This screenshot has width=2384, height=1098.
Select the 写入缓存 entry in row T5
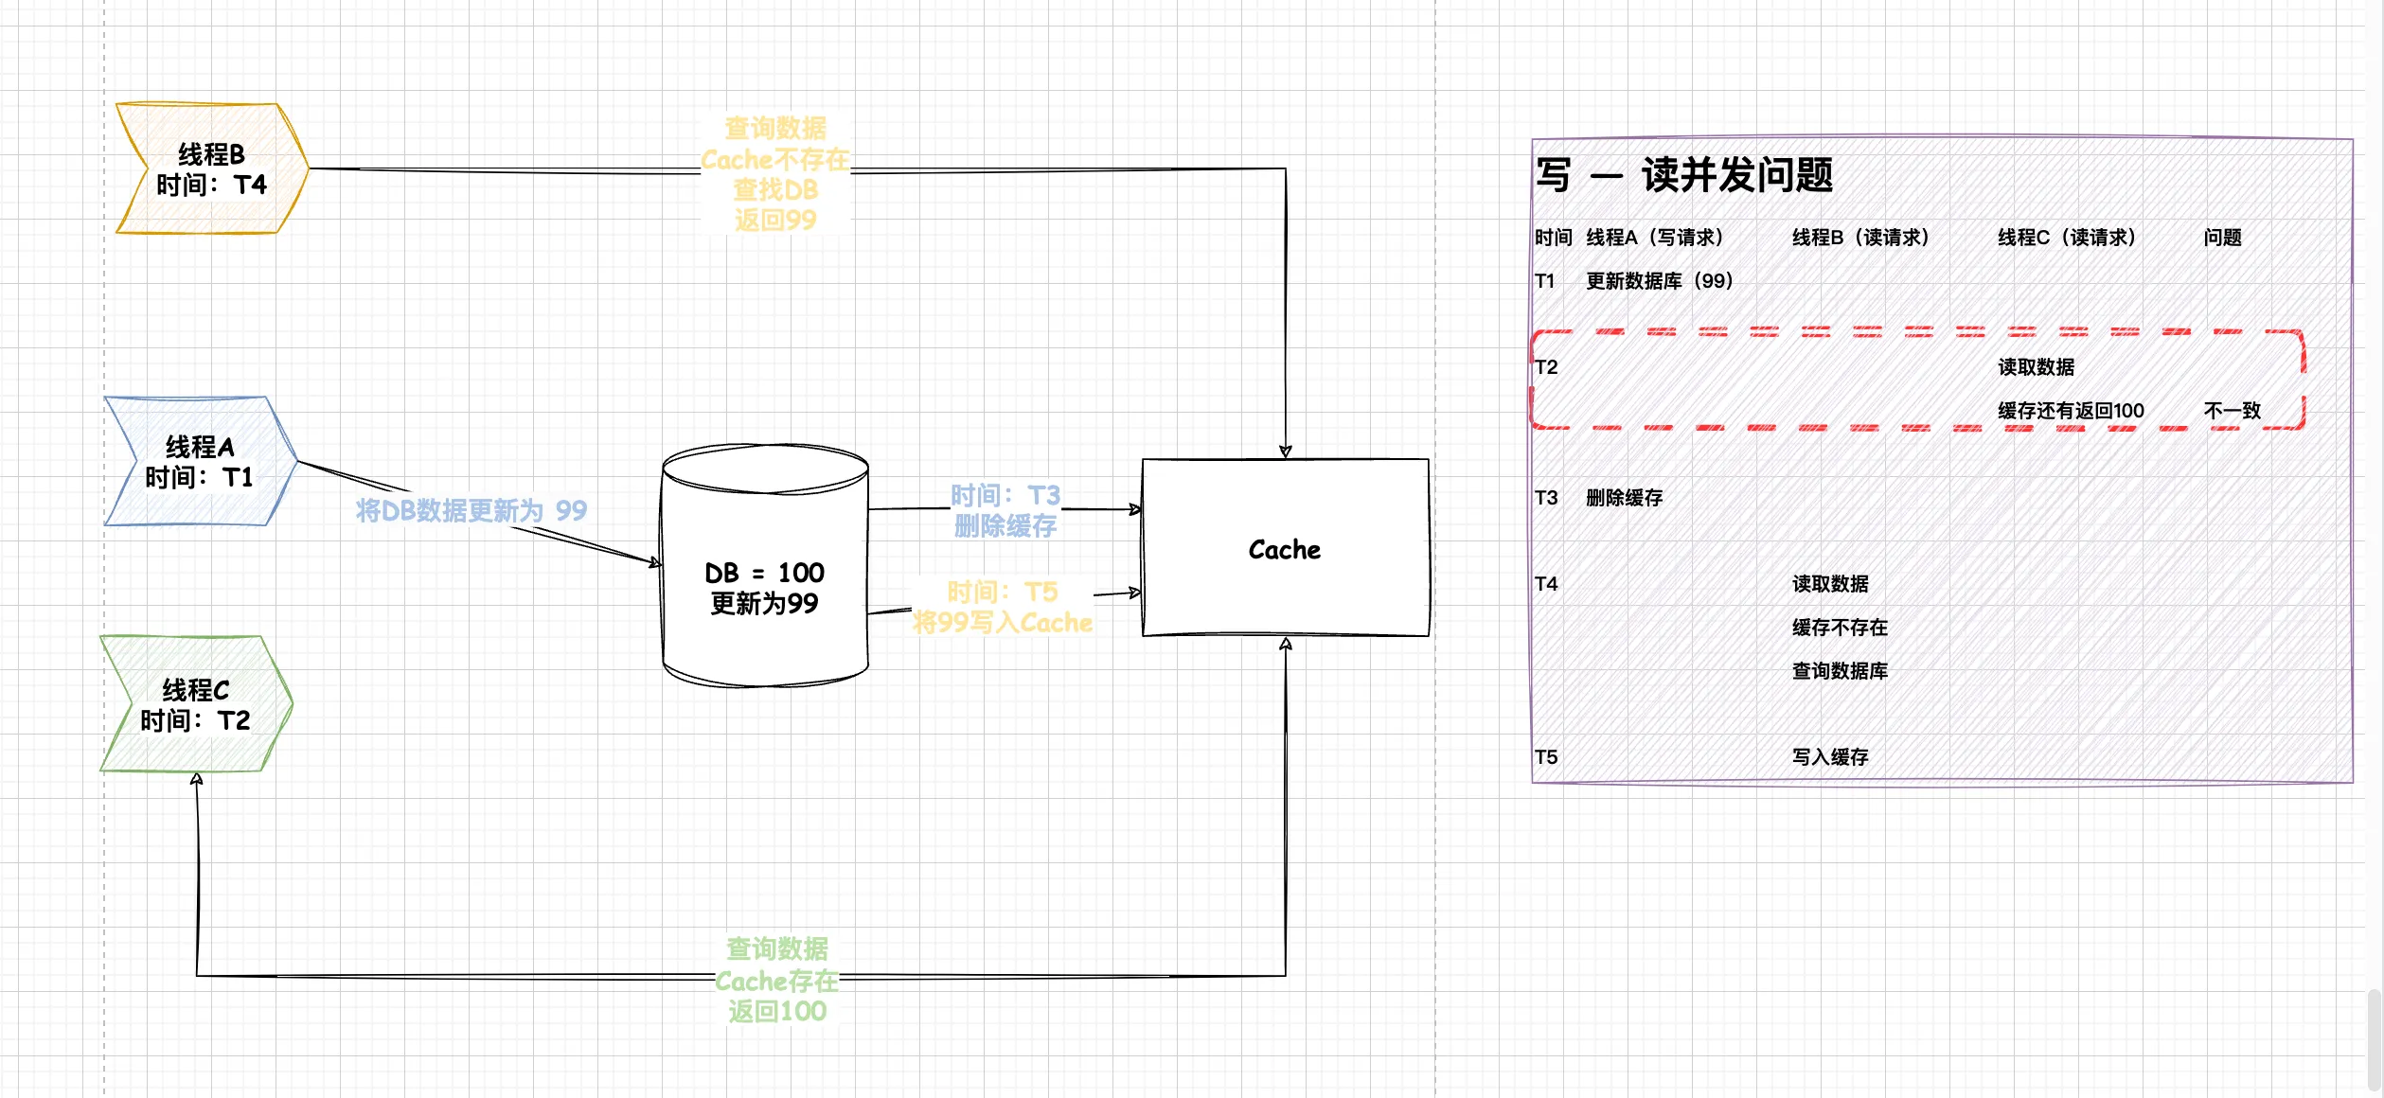(1829, 757)
